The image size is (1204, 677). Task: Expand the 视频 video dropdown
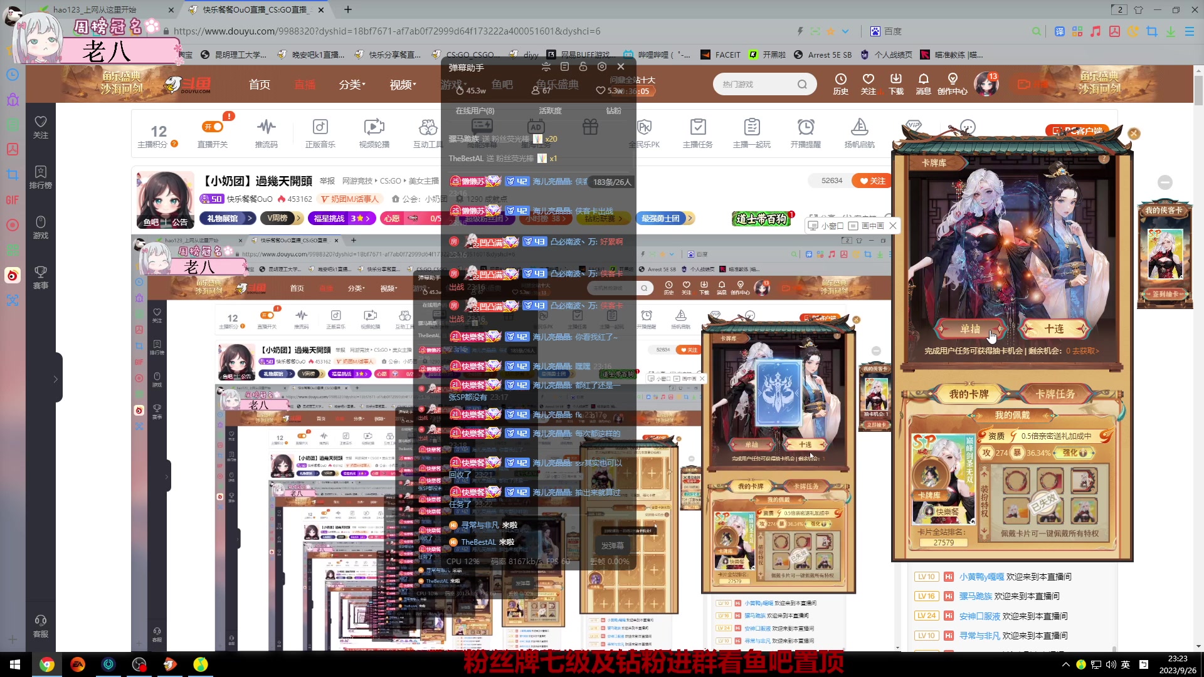click(x=403, y=84)
